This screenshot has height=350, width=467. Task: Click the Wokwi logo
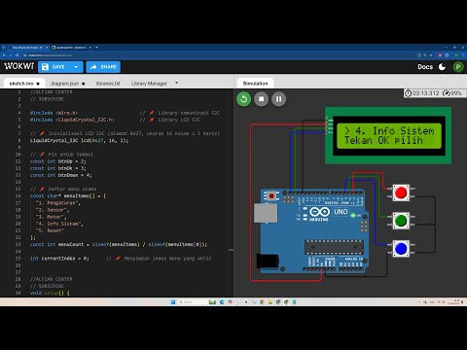click(x=18, y=66)
